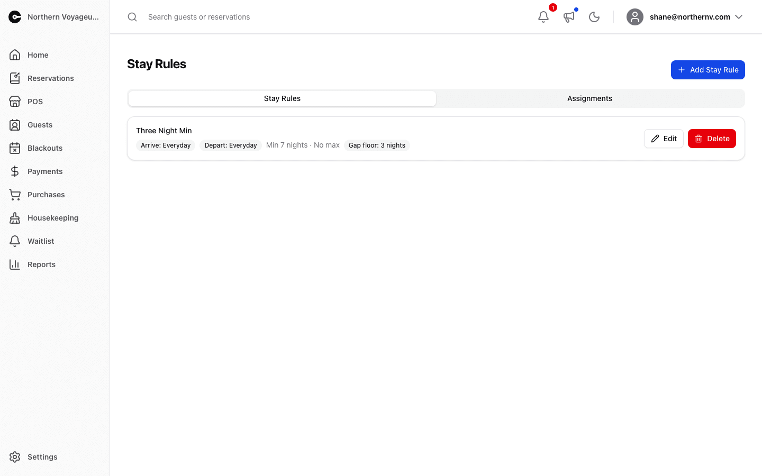This screenshot has width=762, height=476.
Task: Click the Stay Rules page heading
Action: 157,64
